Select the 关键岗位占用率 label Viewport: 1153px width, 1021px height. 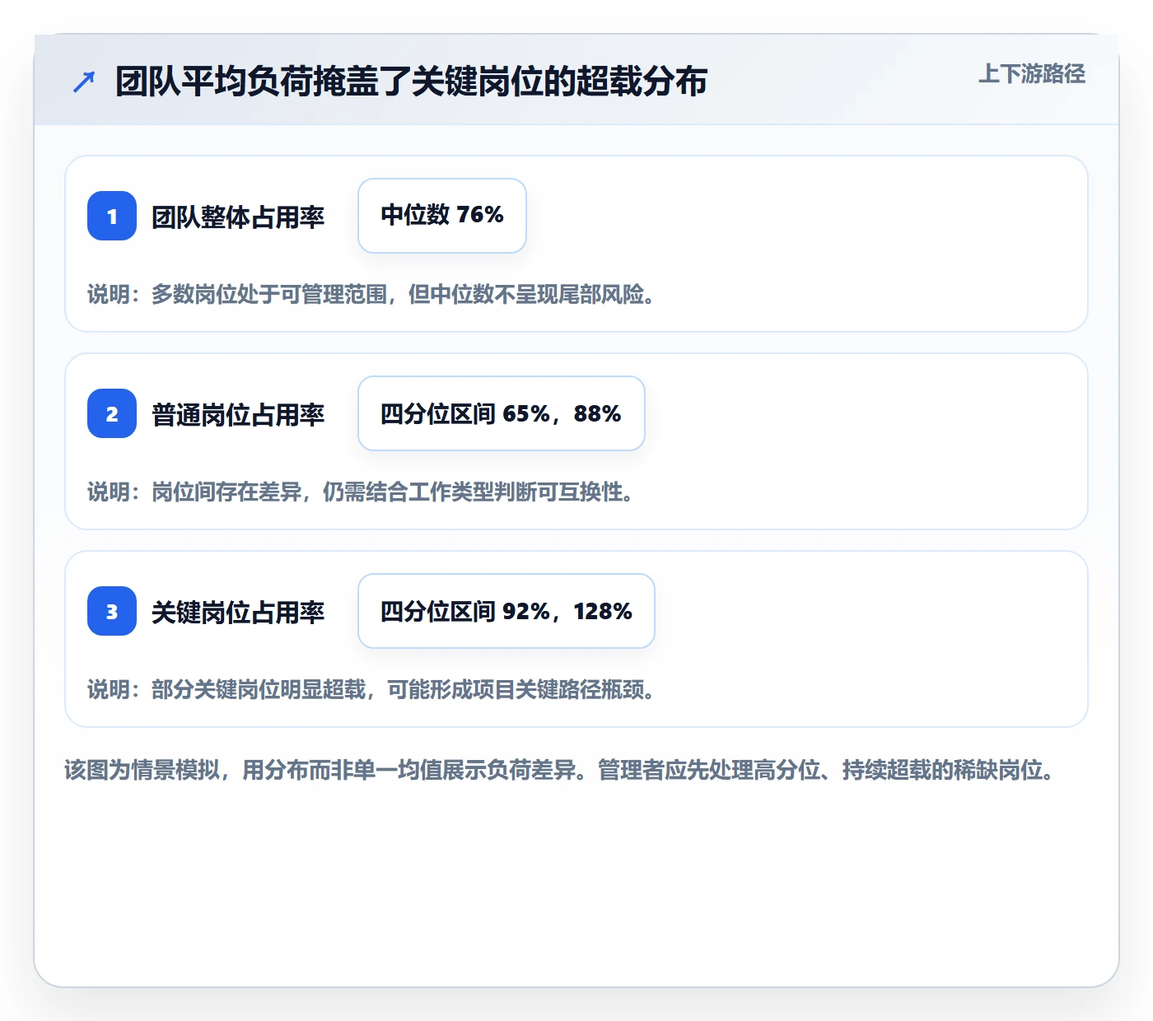tap(238, 612)
